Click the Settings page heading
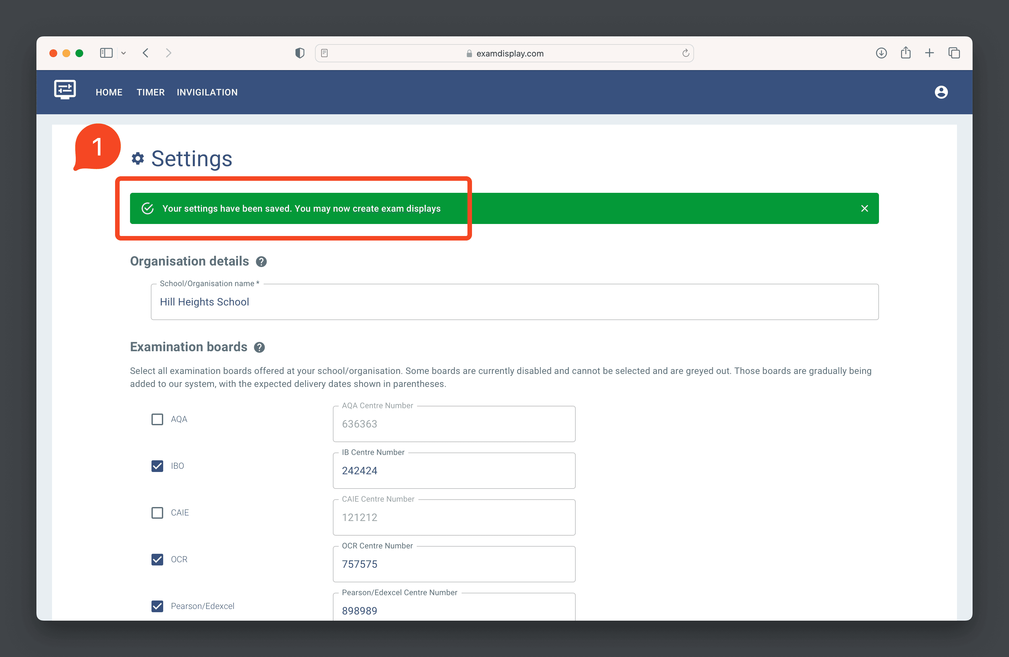The image size is (1009, 657). pos(191,159)
